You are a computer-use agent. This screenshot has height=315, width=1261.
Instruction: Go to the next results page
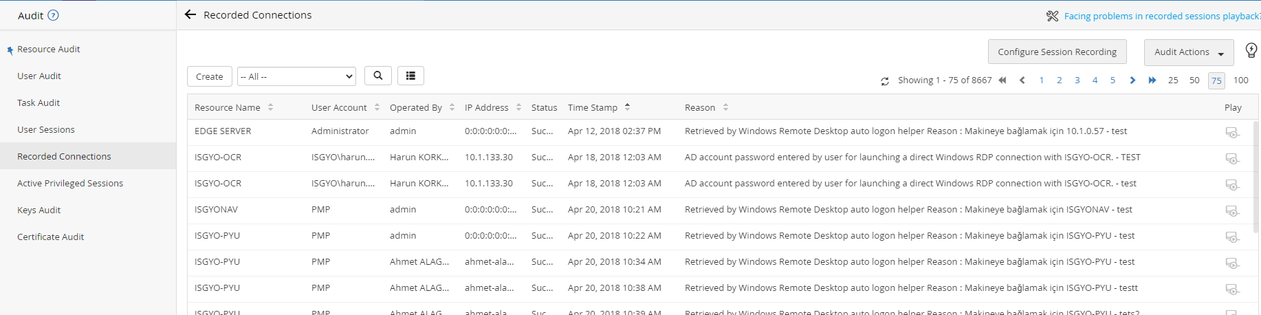click(x=1132, y=80)
